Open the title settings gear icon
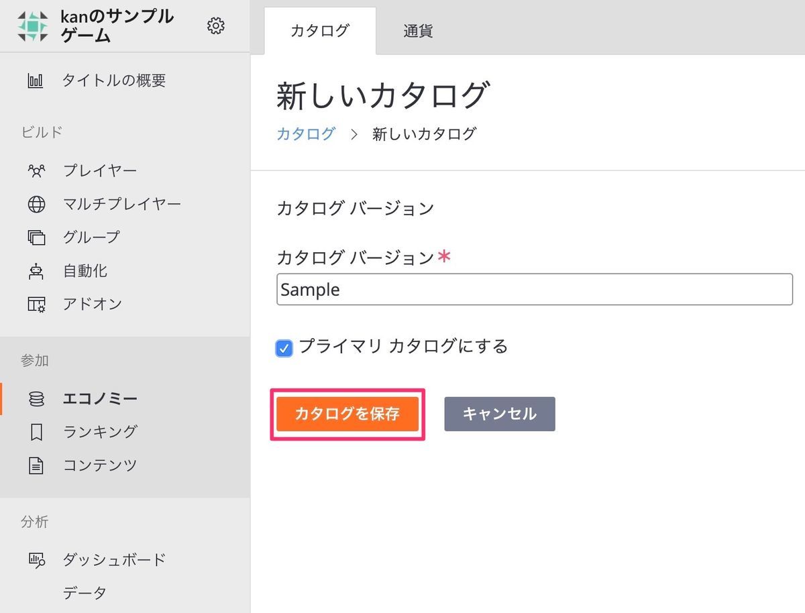The image size is (805, 613). click(215, 25)
